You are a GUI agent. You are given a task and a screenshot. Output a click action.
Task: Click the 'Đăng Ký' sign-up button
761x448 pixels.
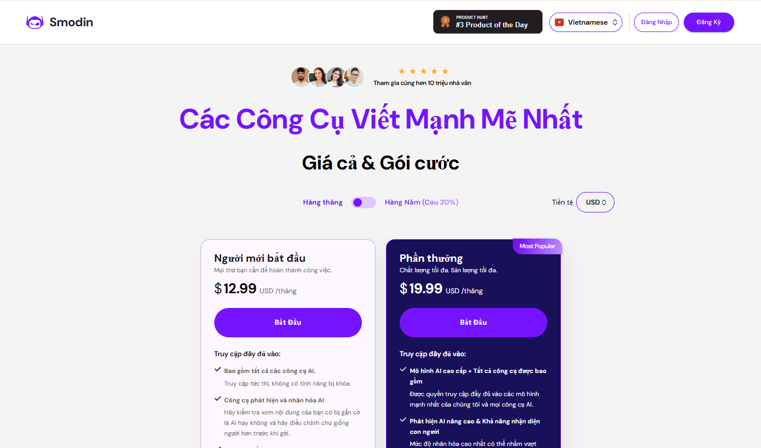708,22
